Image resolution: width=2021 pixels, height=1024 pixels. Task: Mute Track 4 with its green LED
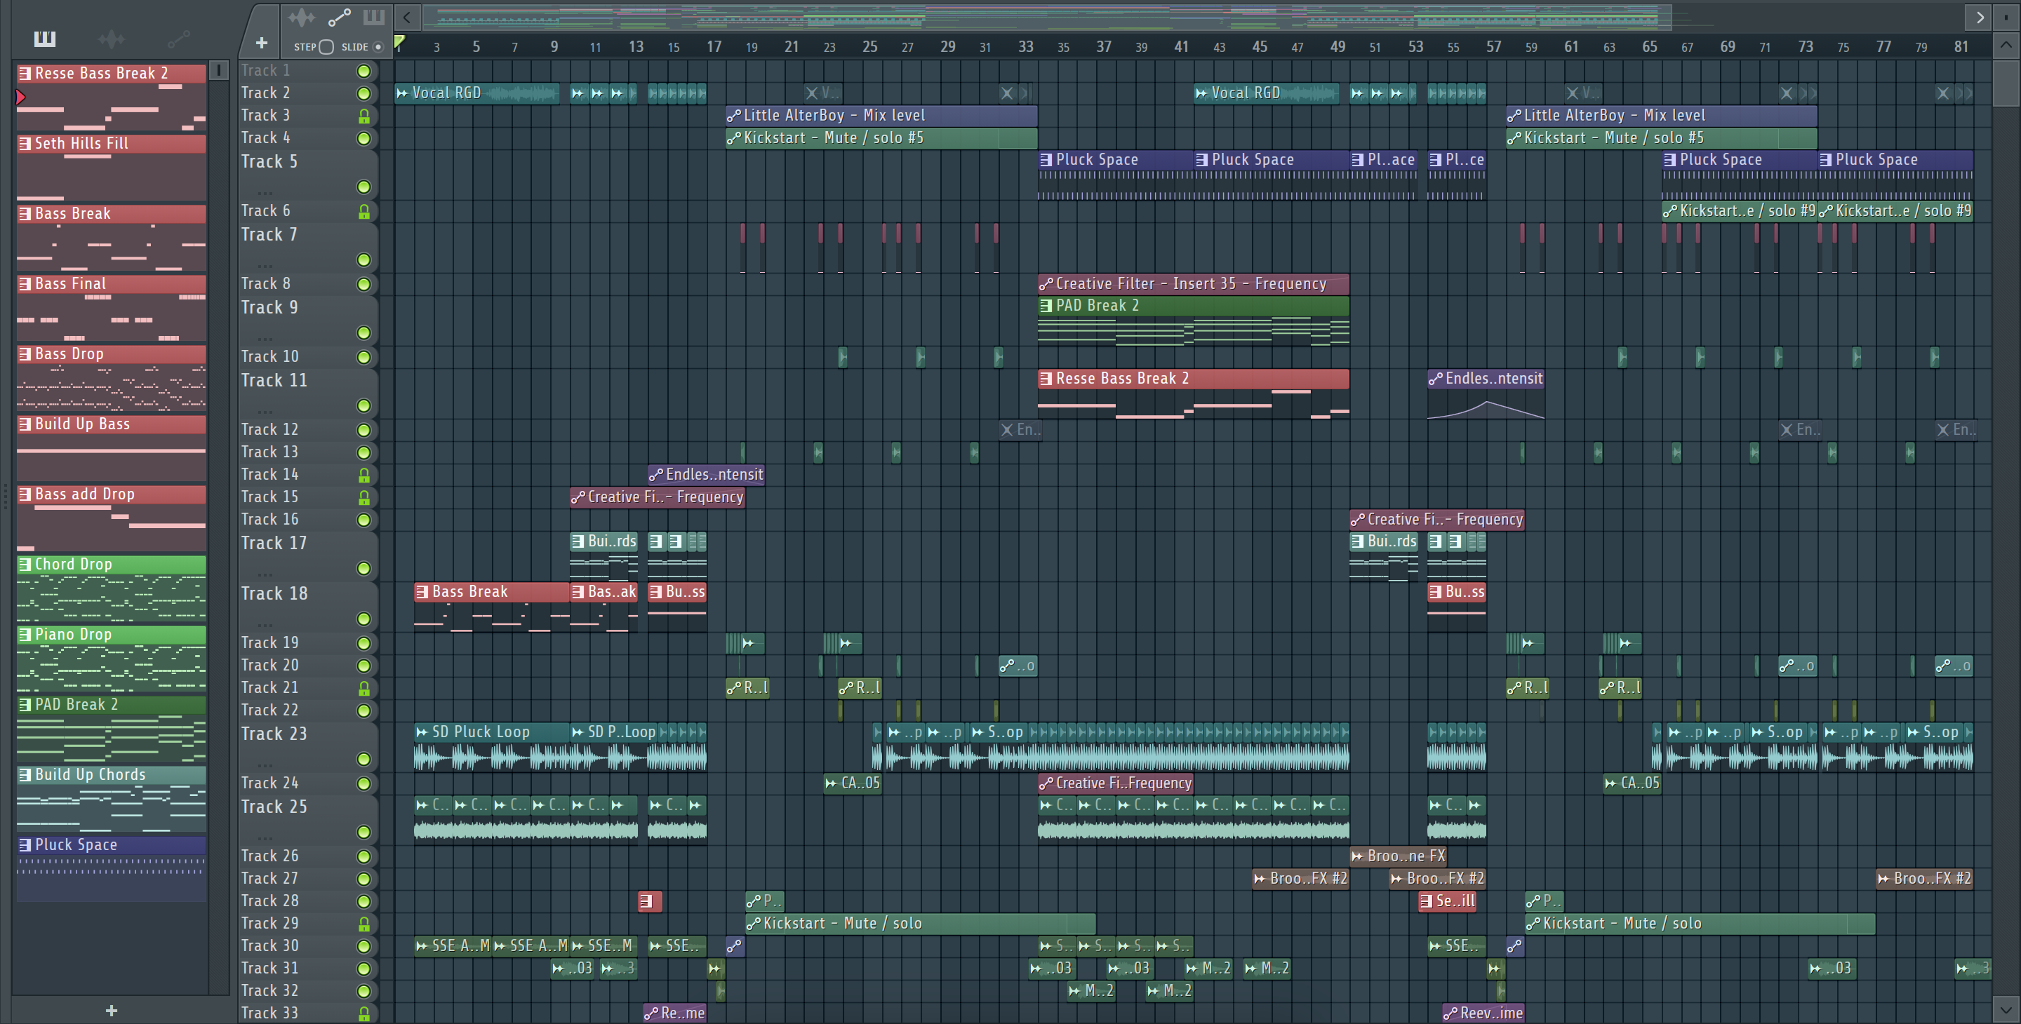pos(364,139)
